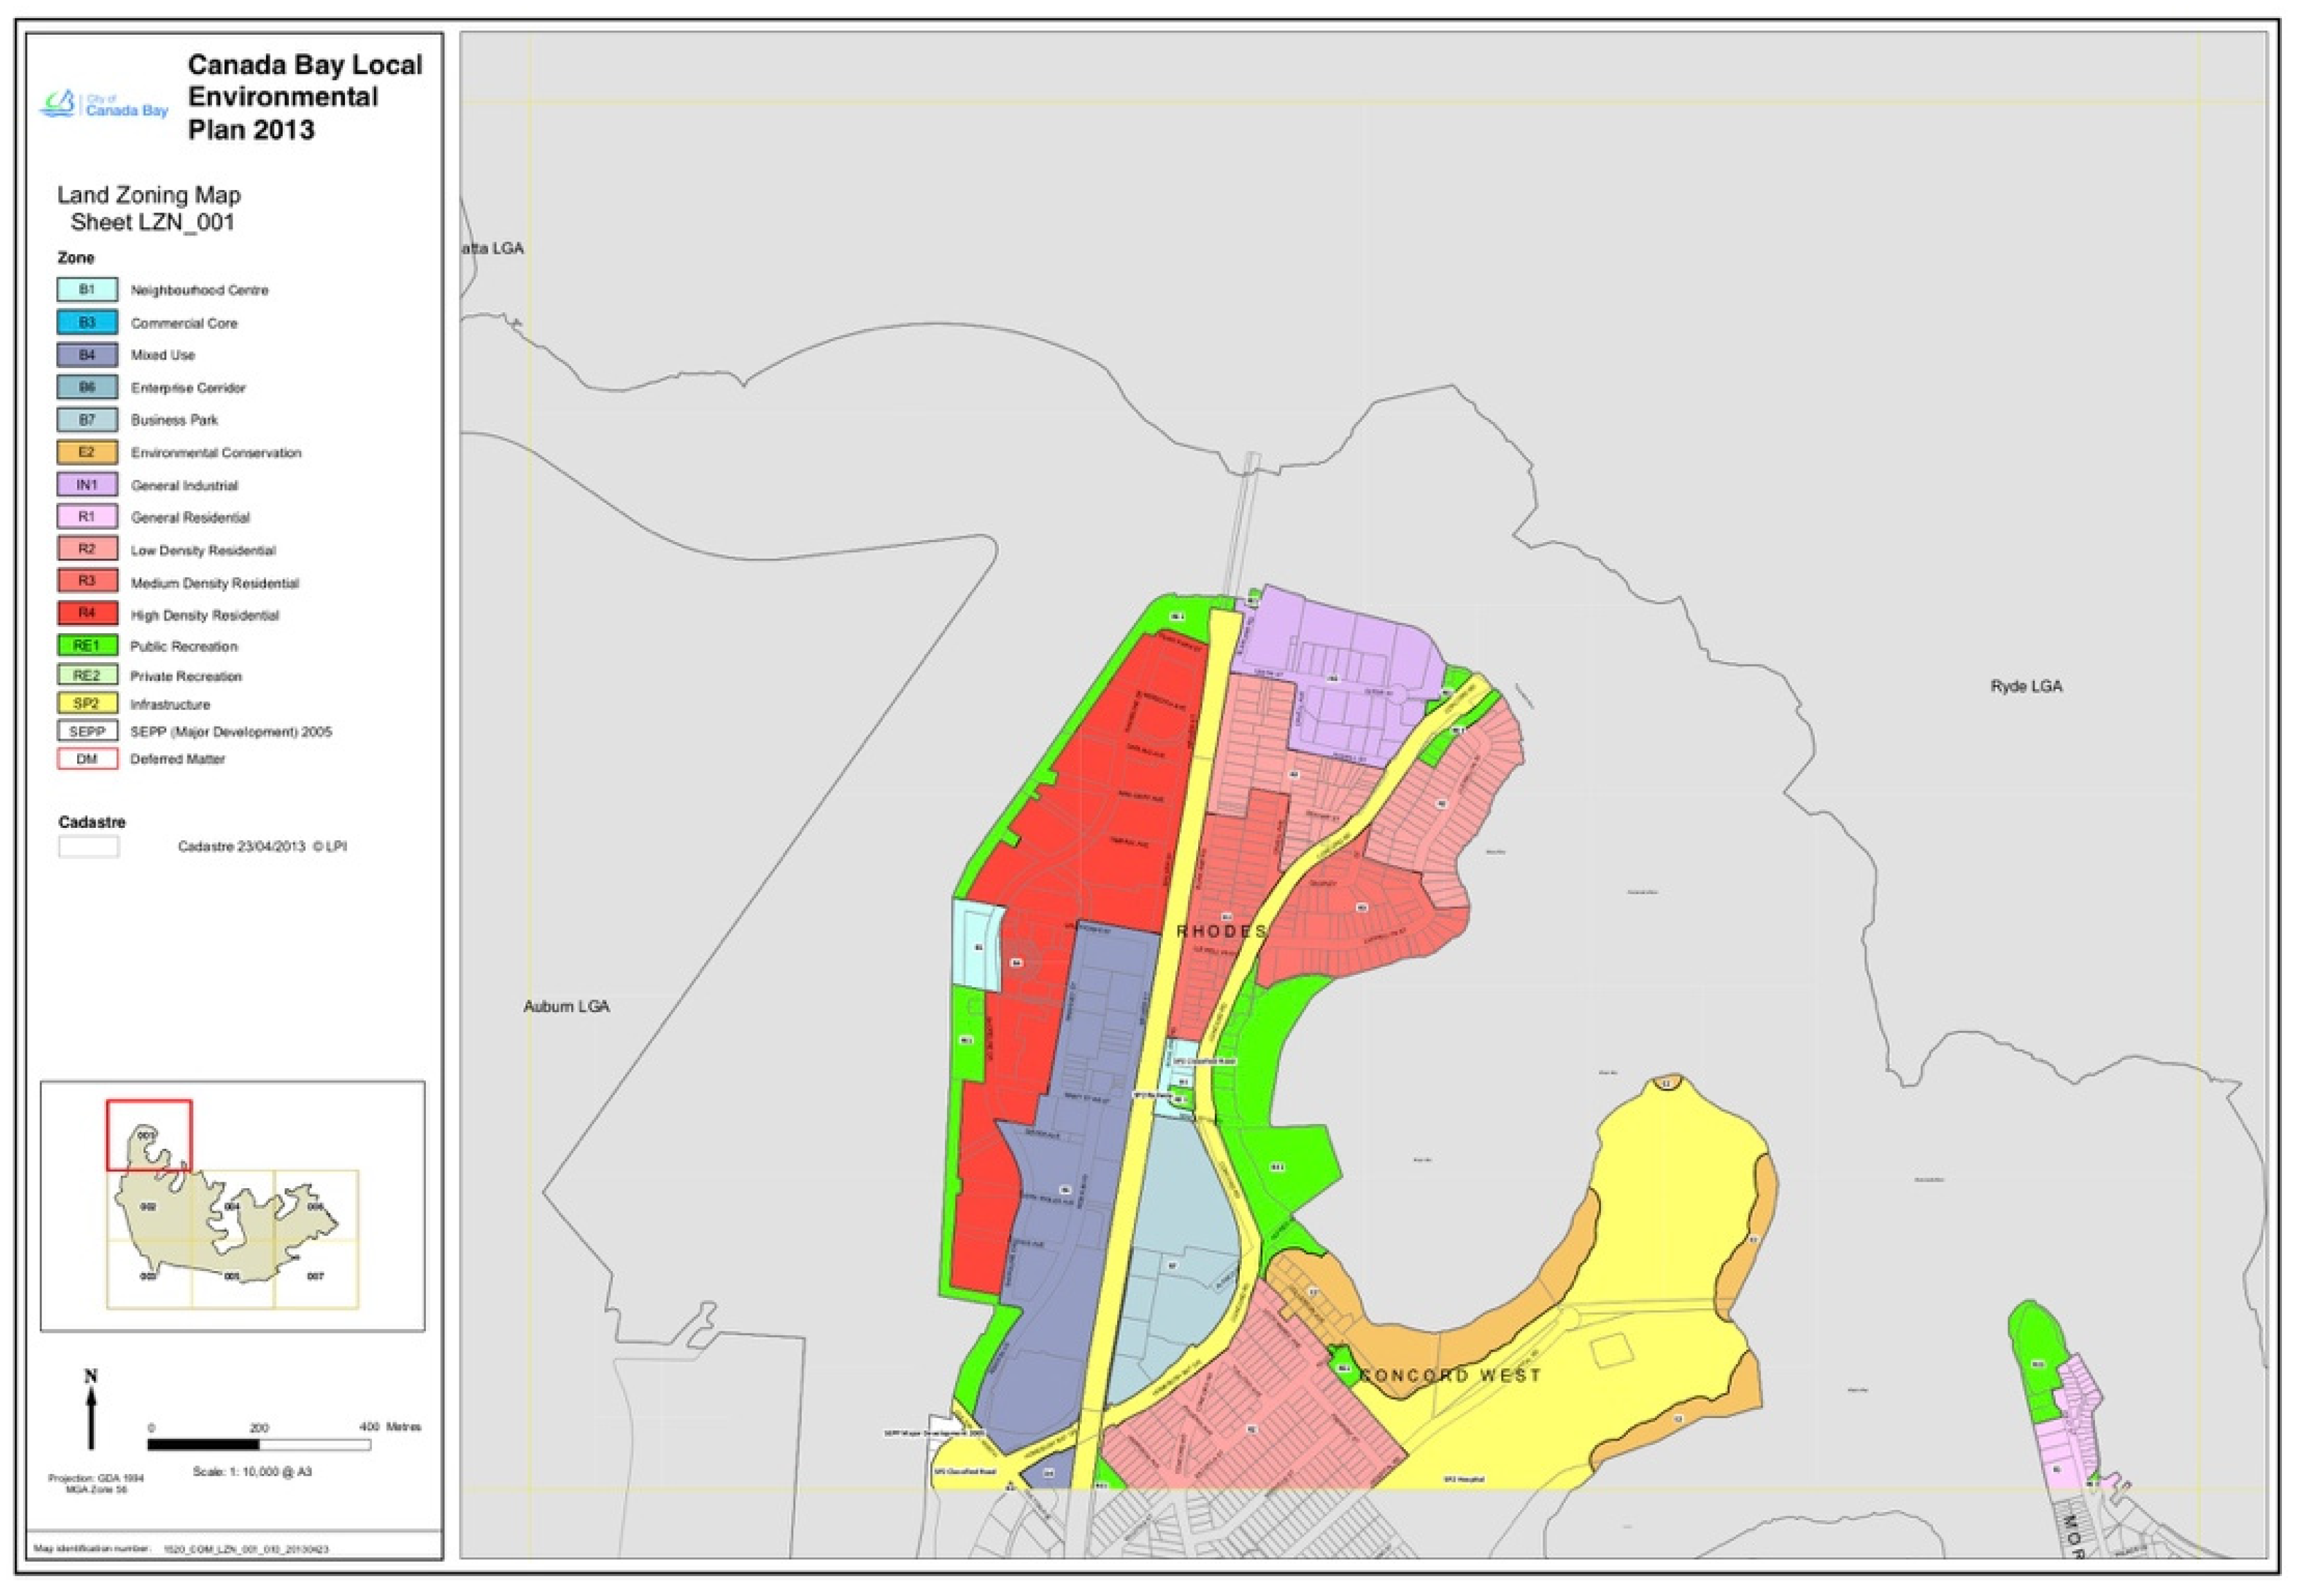2298x1596 pixels.
Task: Click the DM Deferred Matter legend box
Action: pyautogui.click(x=87, y=759)
